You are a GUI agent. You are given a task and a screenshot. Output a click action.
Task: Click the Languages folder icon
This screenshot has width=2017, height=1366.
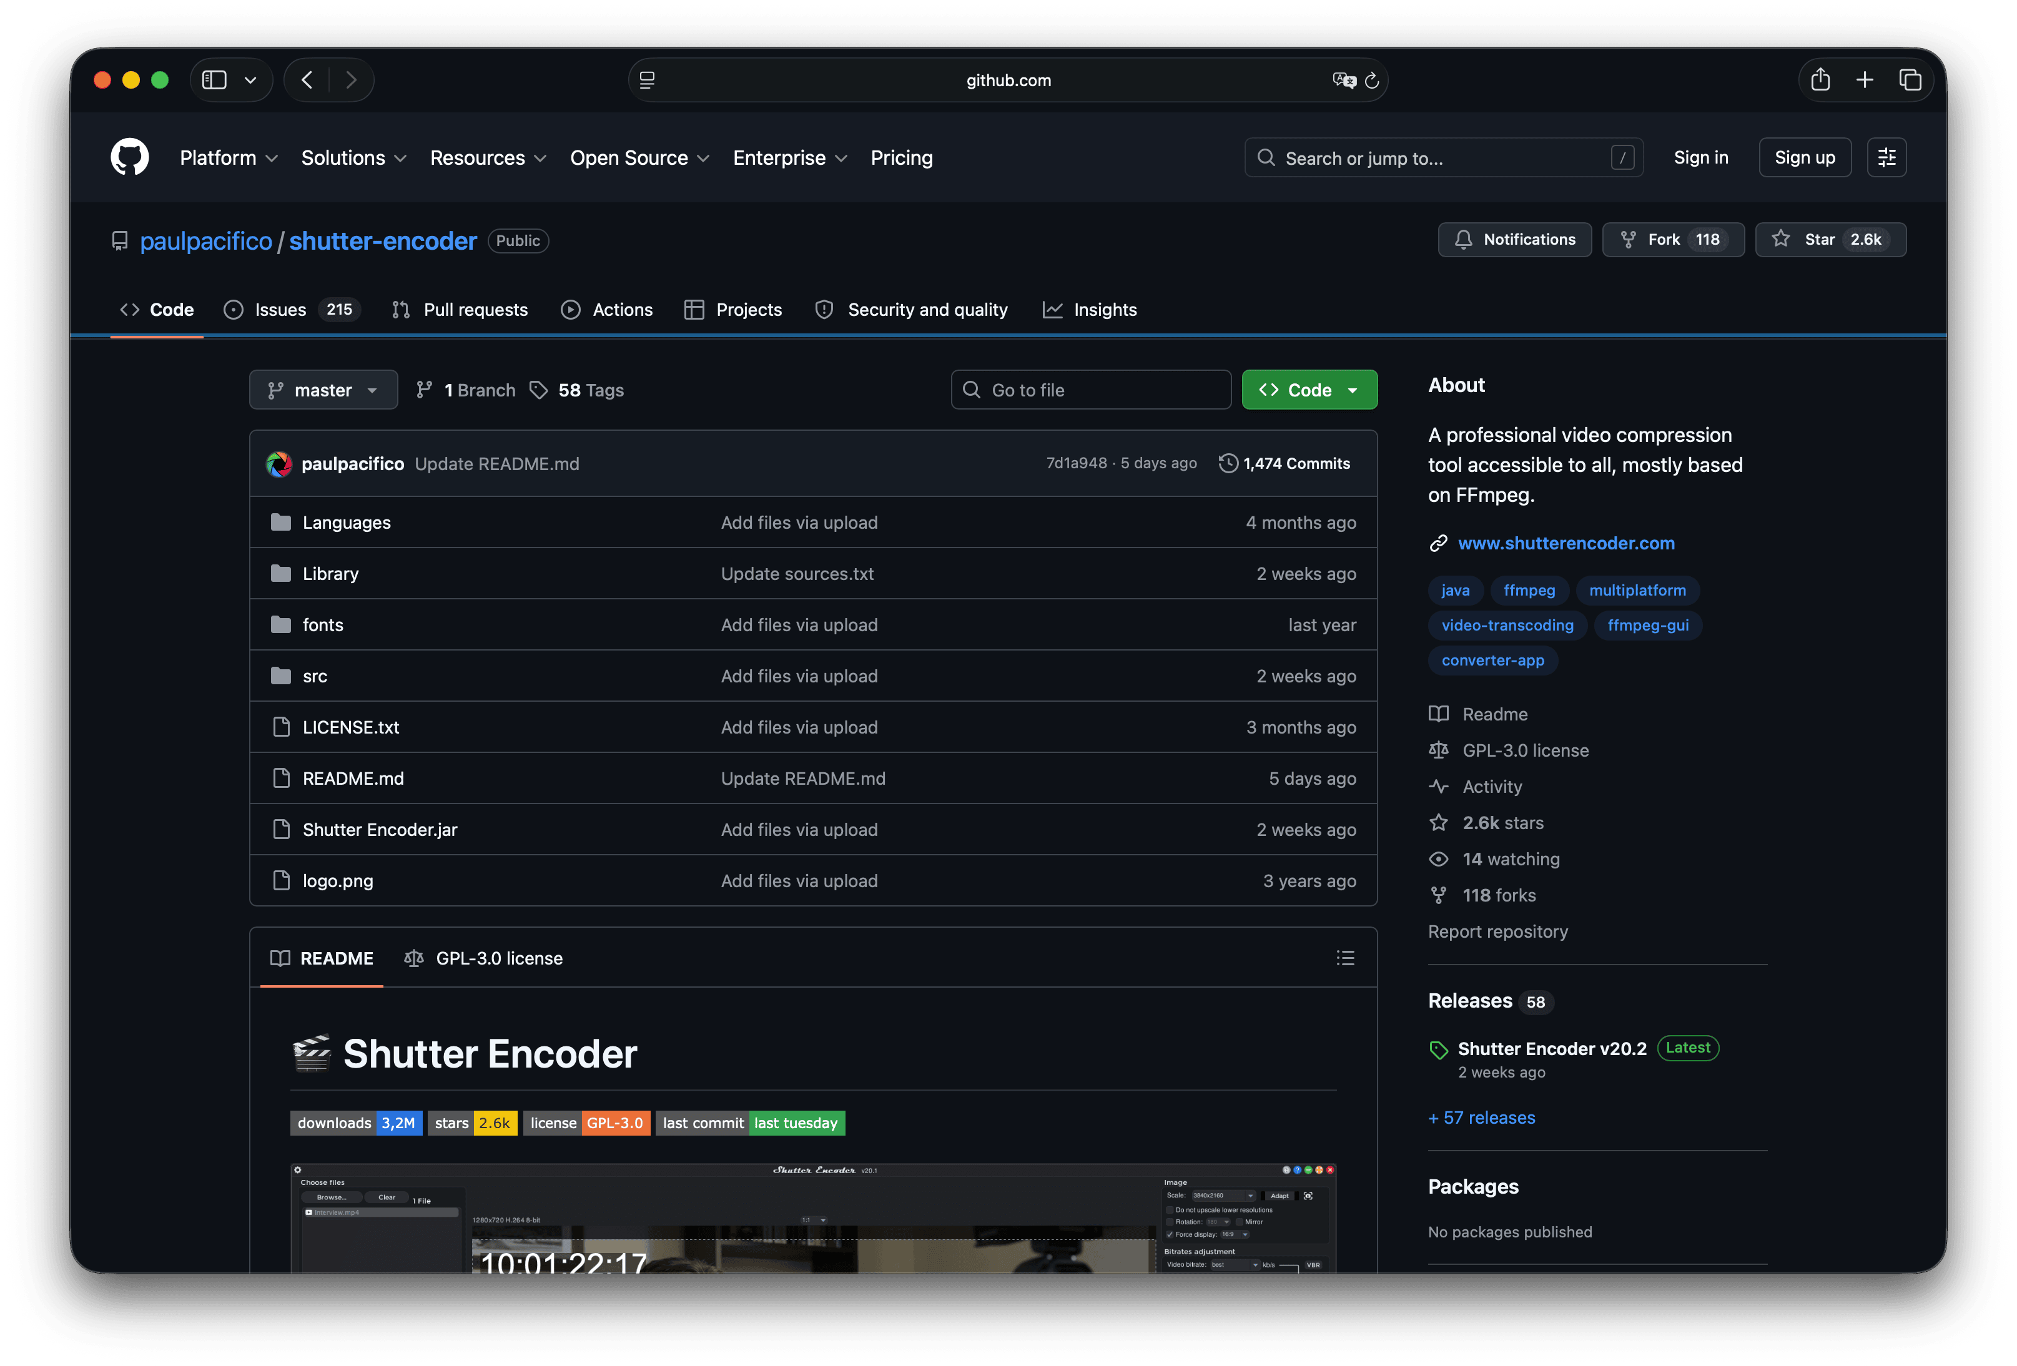280,523
